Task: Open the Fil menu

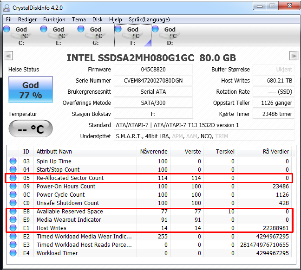Action: (9, 19)
